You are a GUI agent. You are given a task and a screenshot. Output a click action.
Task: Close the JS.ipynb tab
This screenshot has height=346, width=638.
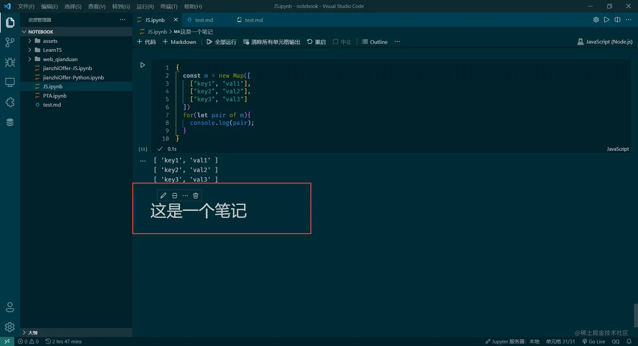coord(176,20)
